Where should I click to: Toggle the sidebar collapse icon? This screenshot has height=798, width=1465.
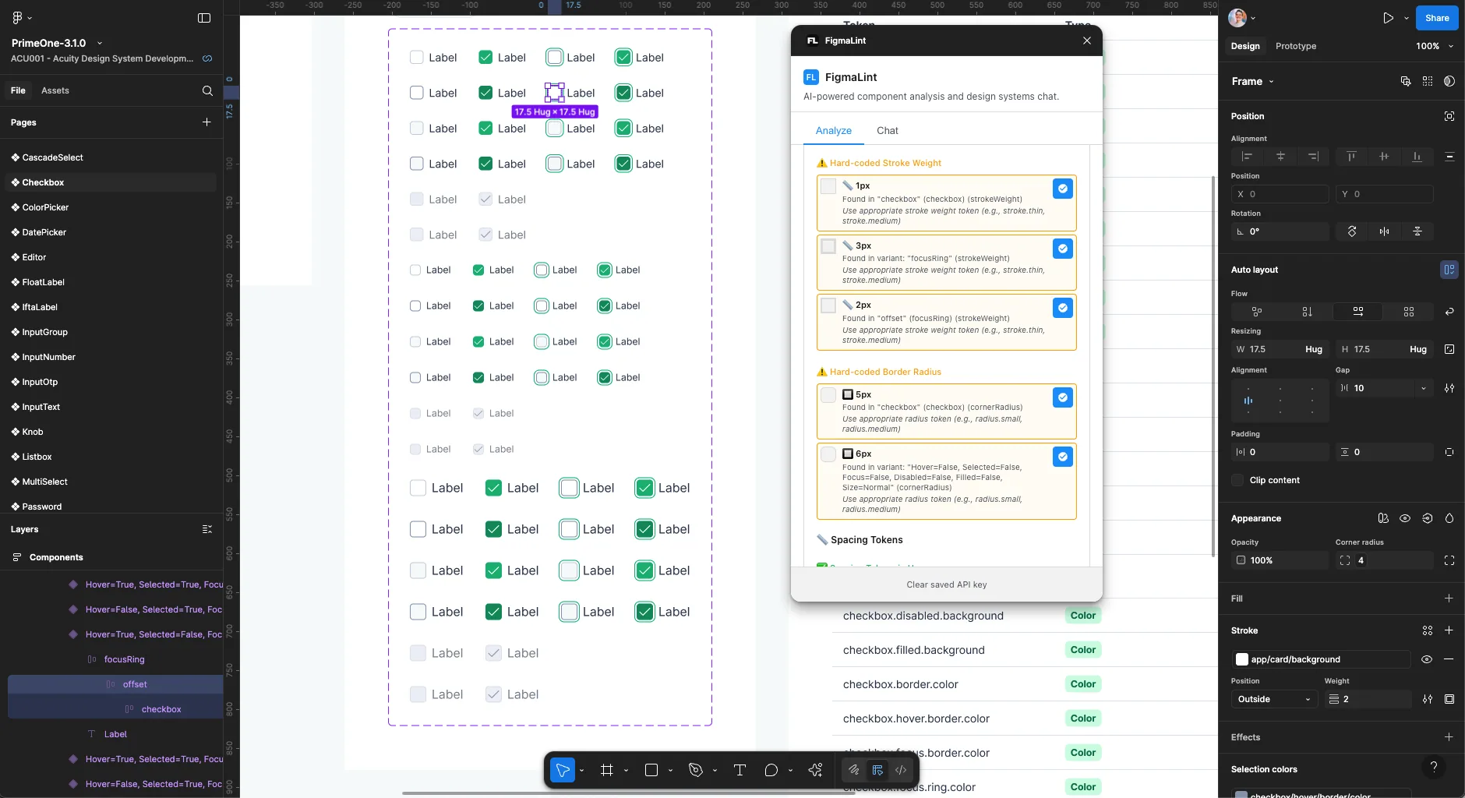[204, 18]
